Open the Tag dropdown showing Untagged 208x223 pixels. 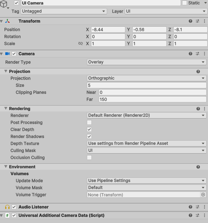[x=64, y=11]
